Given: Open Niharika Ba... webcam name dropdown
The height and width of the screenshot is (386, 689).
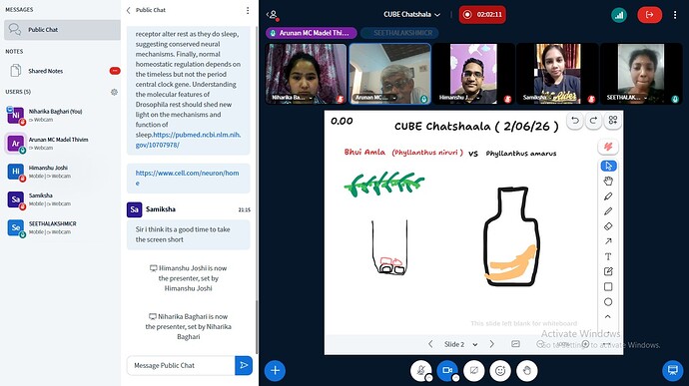Looking at the screenshot, I should (293, 98).
